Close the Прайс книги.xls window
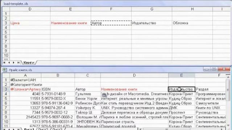Screen dimensions: 232x130 point(224,69)
